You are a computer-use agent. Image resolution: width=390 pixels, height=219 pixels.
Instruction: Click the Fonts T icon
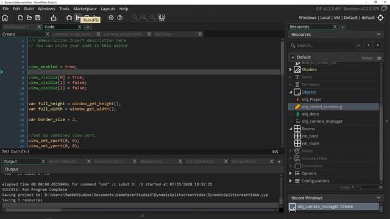[297, 77]
